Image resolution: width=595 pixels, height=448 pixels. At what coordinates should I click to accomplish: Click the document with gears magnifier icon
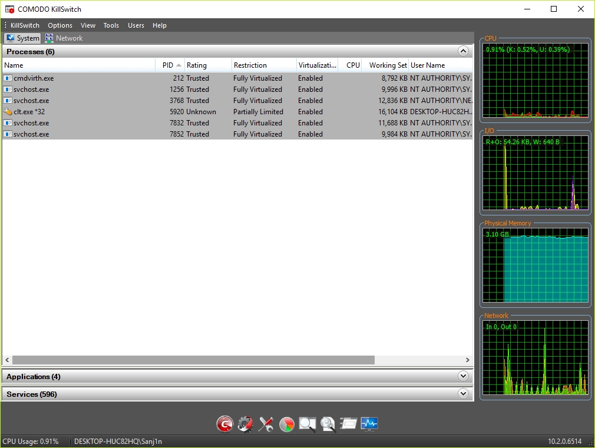[x=328, y=424]
